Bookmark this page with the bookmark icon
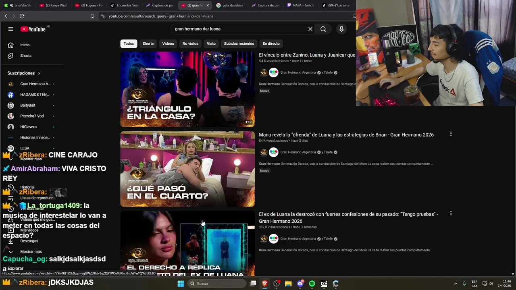The image size is (516, 290). point(92,16)
